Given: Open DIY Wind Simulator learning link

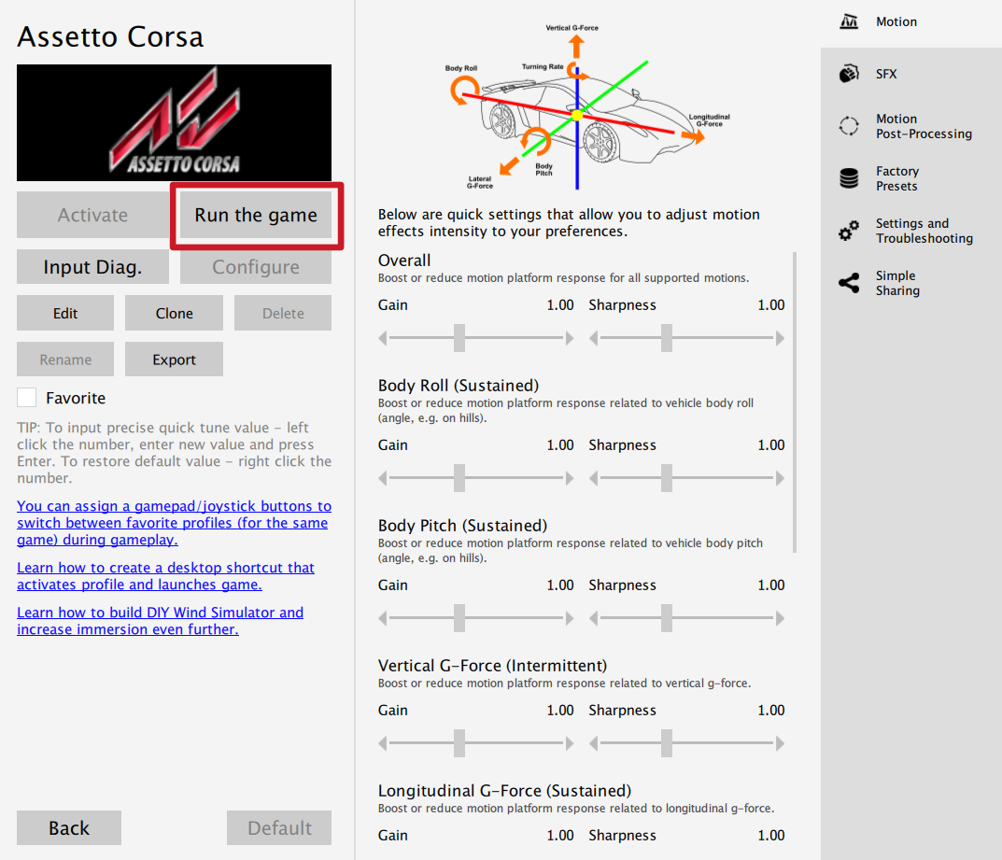Looking at the screenshot, I should coord(160,621).
